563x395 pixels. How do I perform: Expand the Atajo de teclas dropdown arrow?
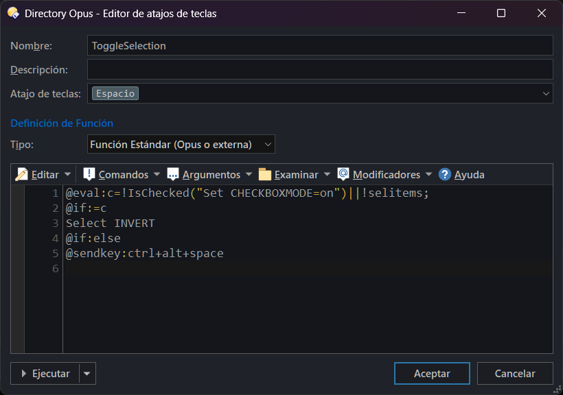tap(546, 94)
